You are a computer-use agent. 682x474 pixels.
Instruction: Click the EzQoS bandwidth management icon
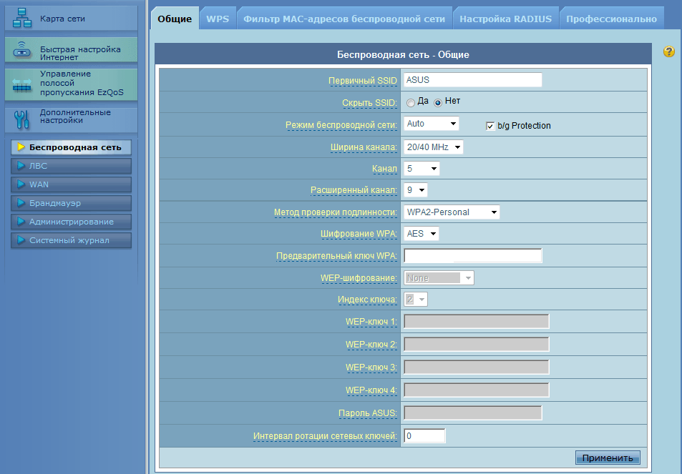[x=22, y=84]
